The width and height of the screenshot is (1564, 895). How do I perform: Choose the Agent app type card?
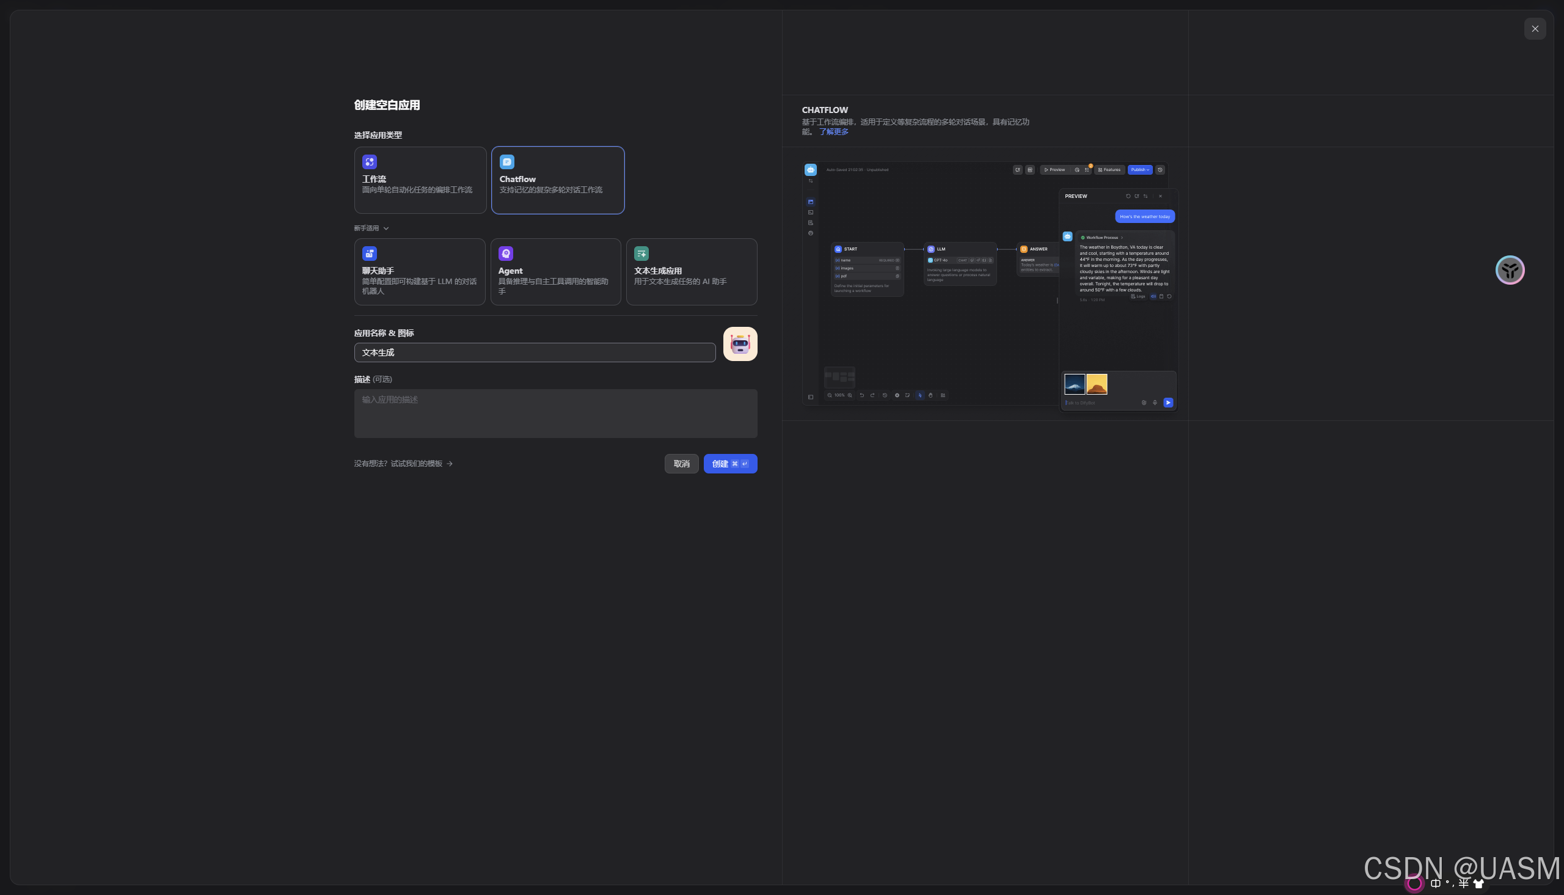tap(555, 271)
